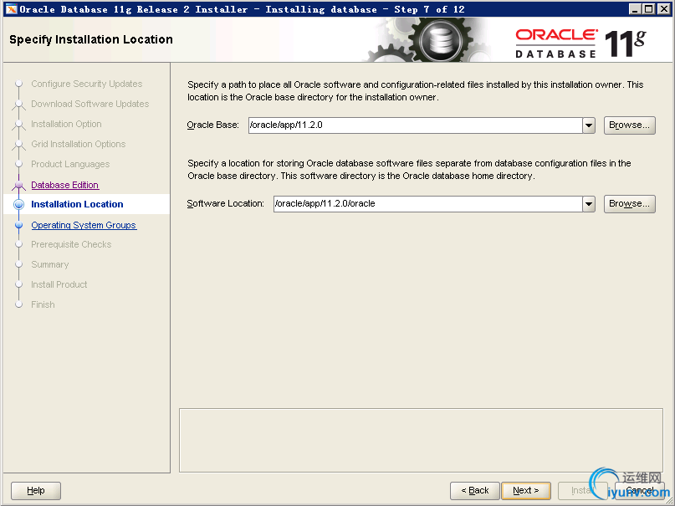Viewport: 675px width, 506px height.
Task: Edit the Software Location path field
Action: [428, 204]
